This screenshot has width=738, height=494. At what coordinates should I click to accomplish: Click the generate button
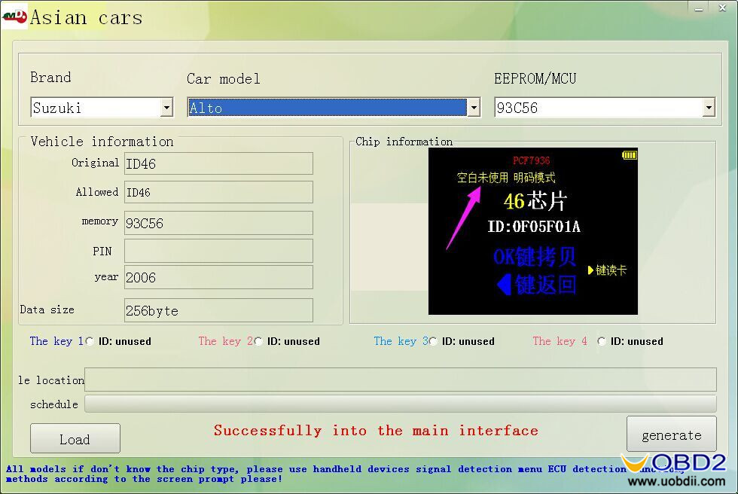click(x=672, y=435)
